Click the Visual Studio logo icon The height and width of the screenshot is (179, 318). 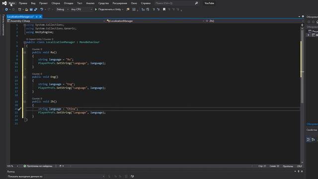tap(4, 3)
